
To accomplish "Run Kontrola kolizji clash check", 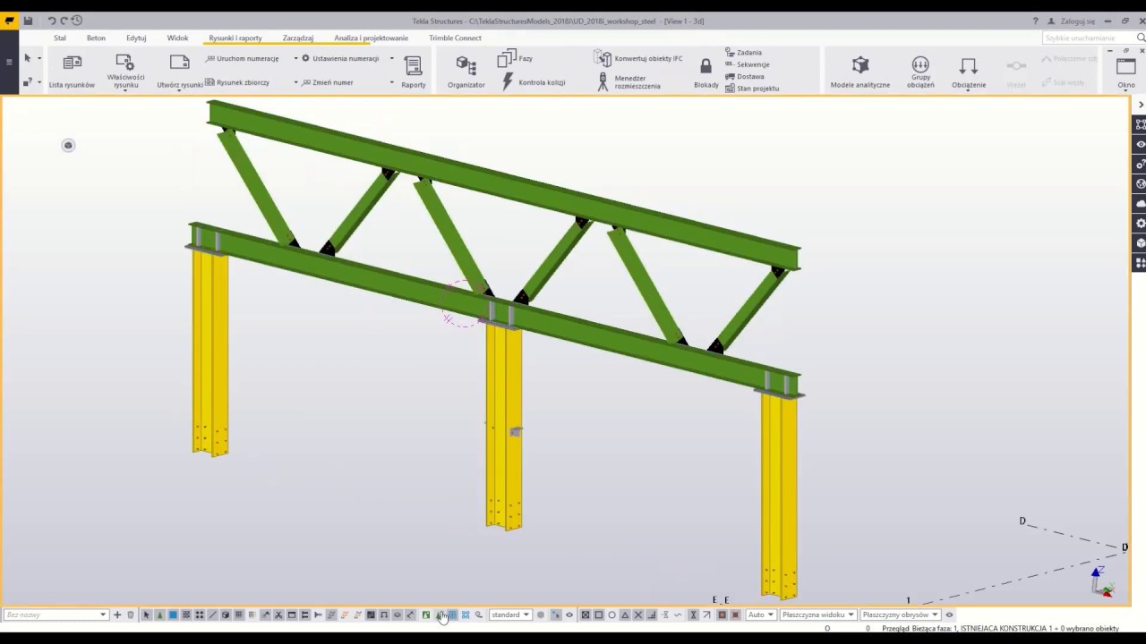I will pos(534,82).
